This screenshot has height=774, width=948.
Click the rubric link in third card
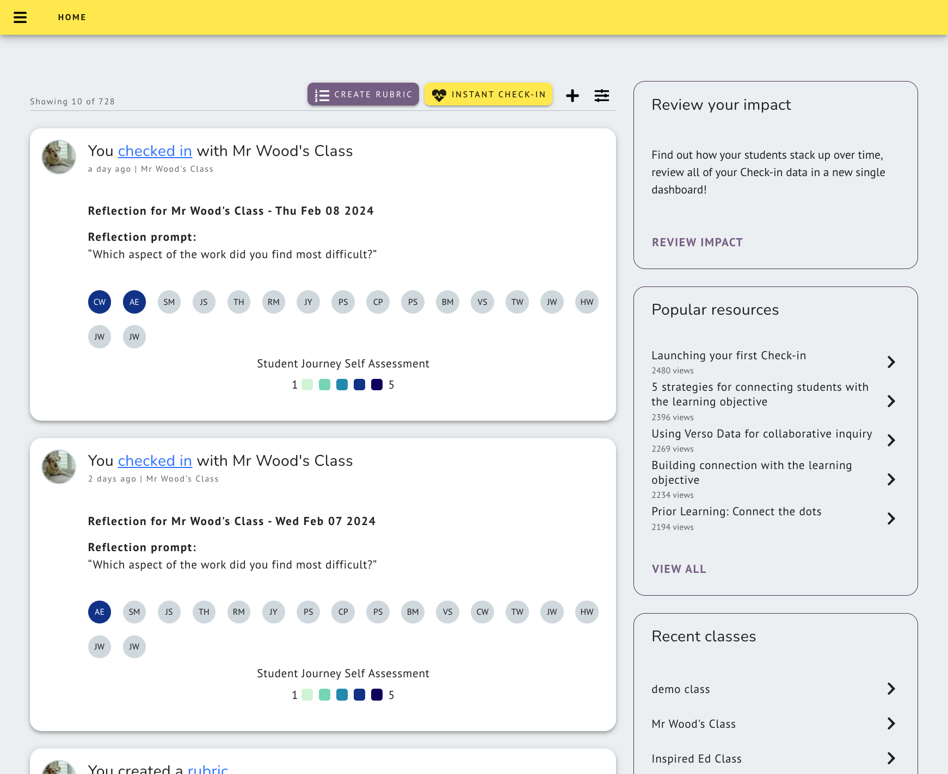click(208, 769)
